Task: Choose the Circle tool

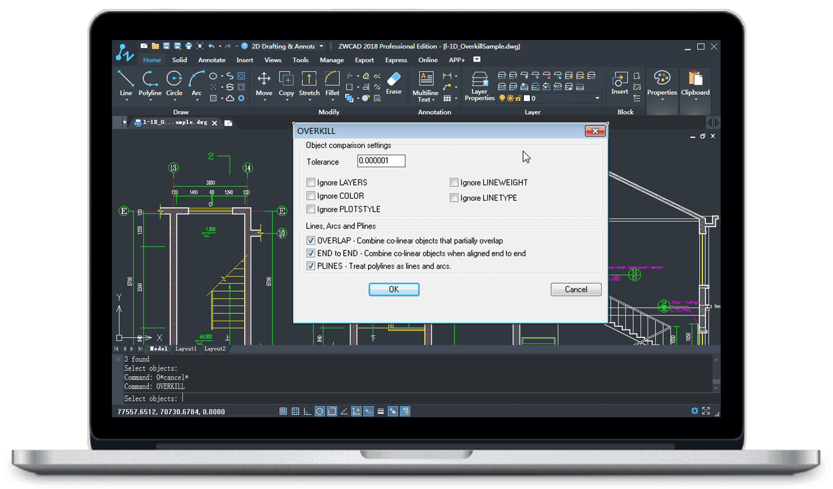Action: click(x=174, y=83)
